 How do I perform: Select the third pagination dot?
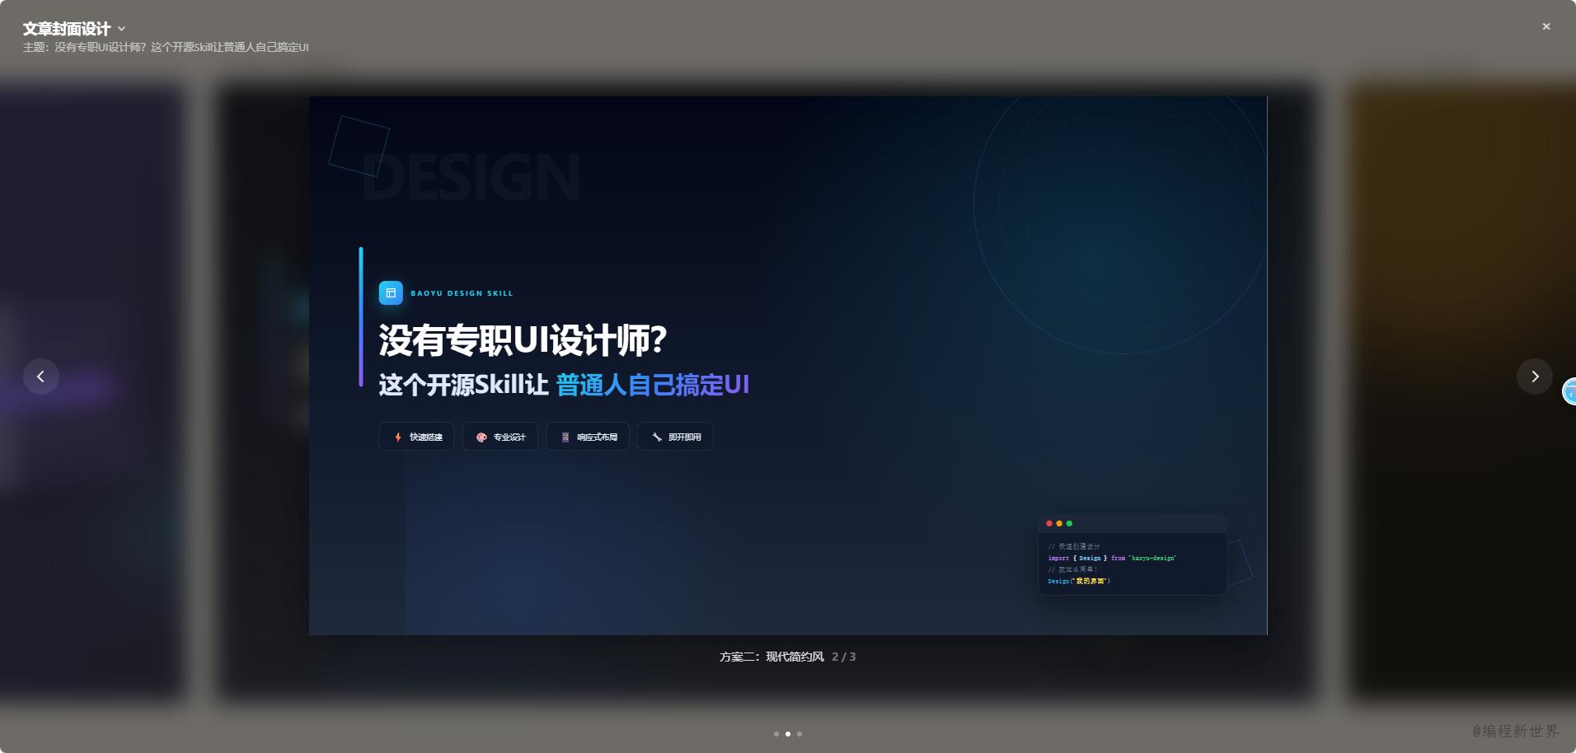click(x=800, y=734)
